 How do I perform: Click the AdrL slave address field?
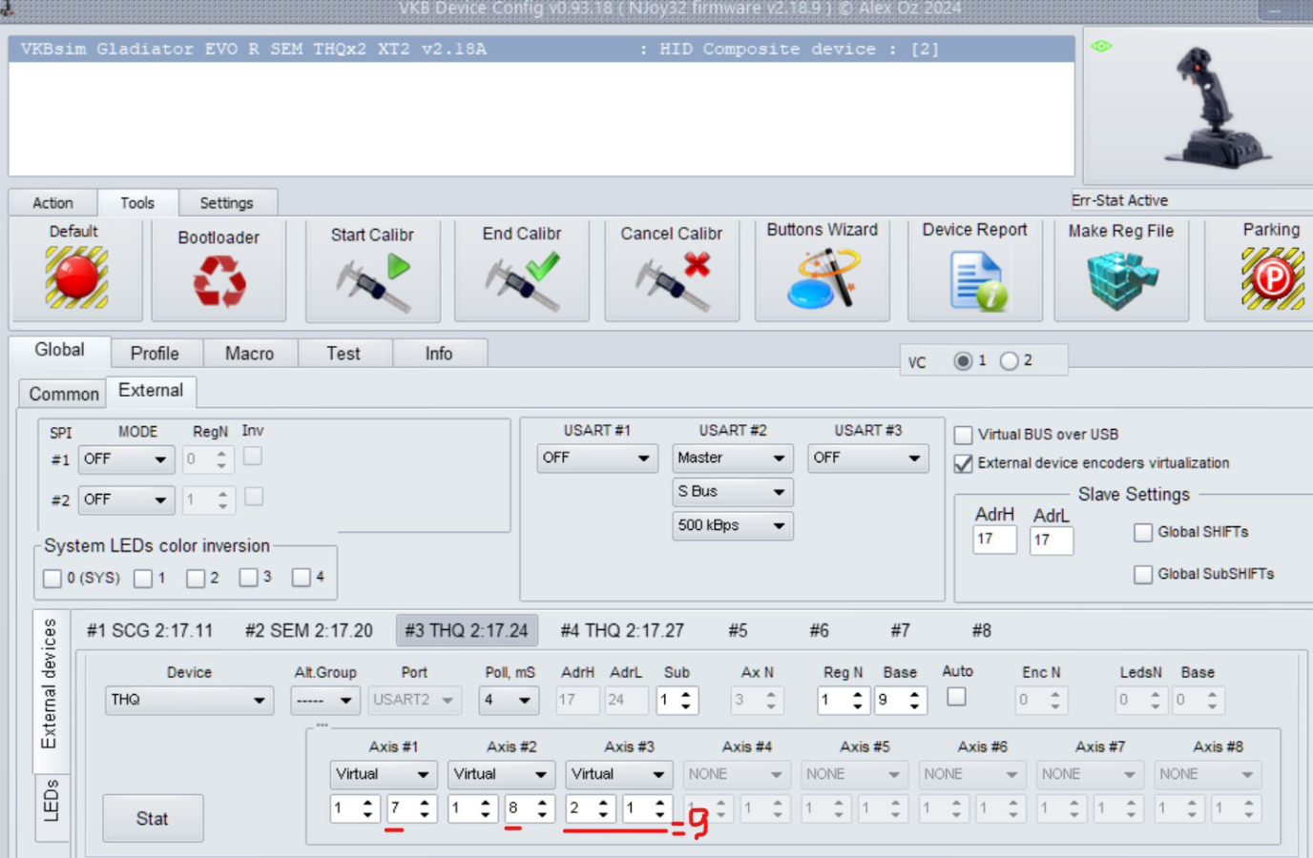[1052, 540]
